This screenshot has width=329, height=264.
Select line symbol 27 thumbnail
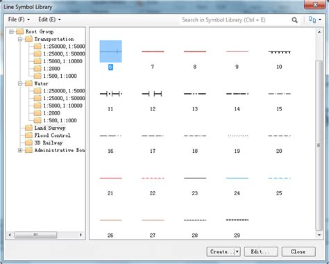[153, 220]
